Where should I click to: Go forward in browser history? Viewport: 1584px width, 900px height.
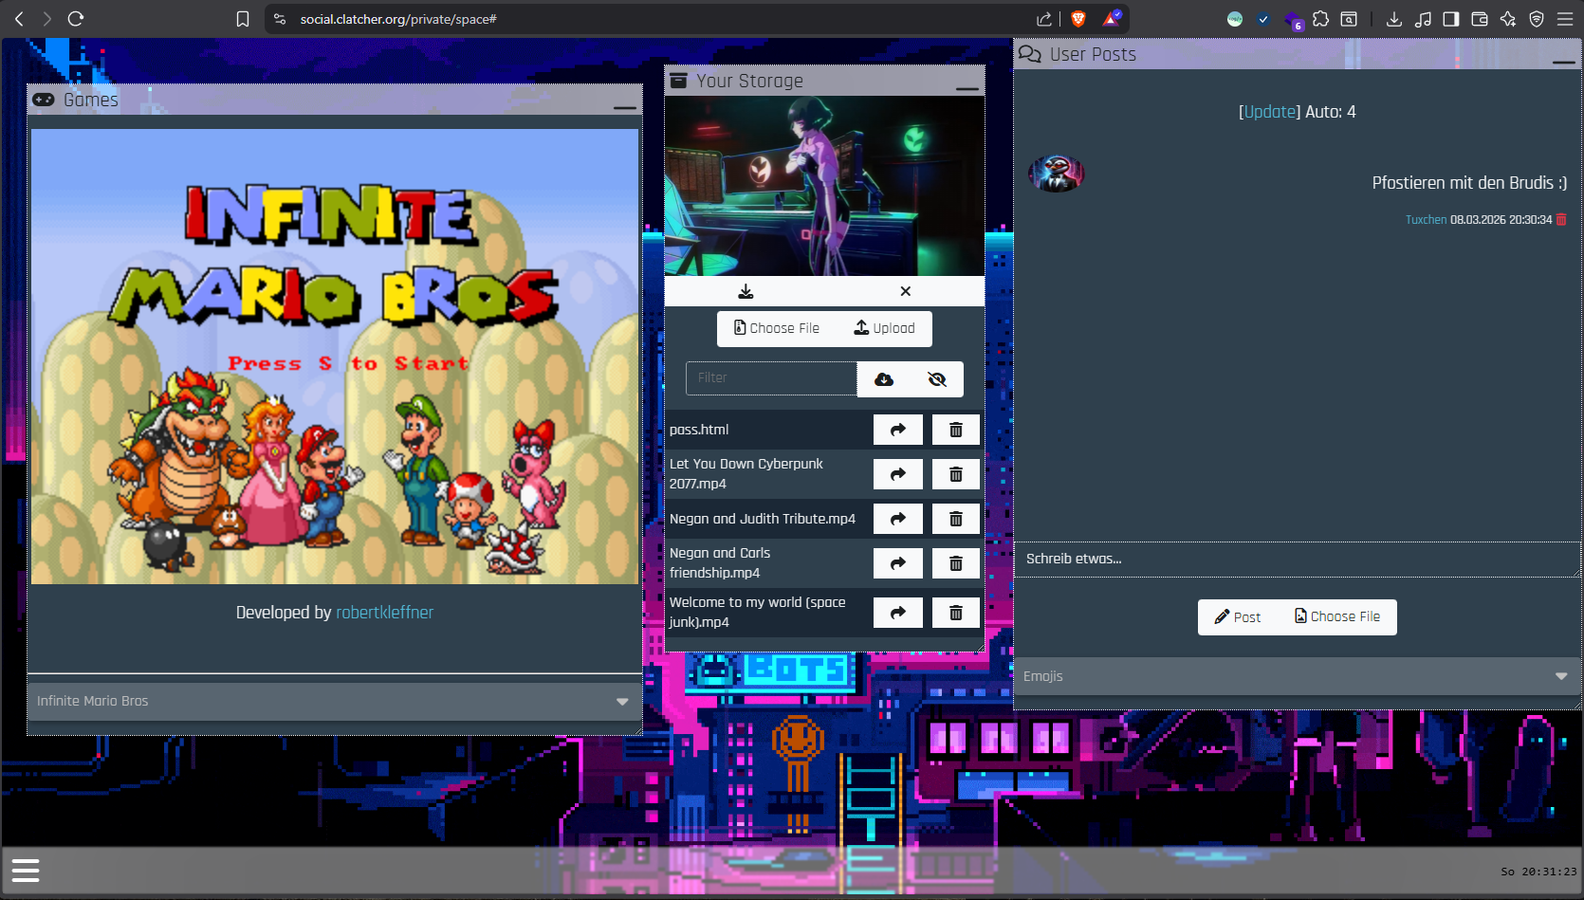47,19
